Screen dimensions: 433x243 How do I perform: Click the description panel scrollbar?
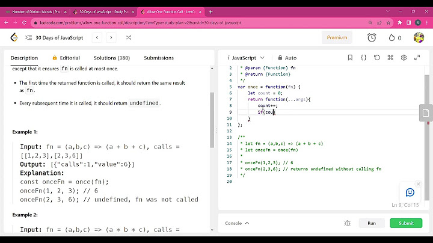click(212, 120)
